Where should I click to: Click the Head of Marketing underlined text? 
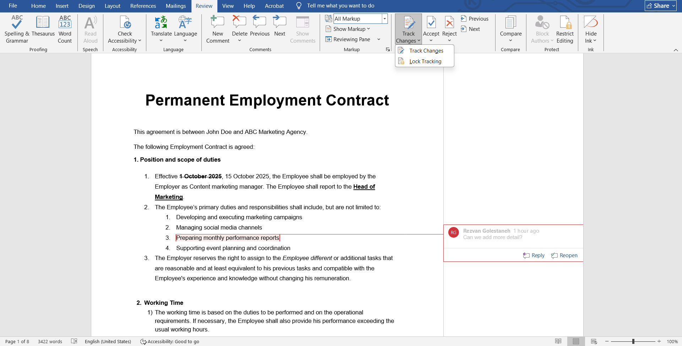(x=364, y=186)
